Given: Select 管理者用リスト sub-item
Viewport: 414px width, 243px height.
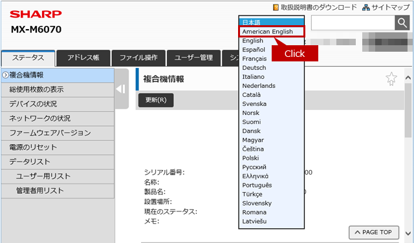Looking at the screenshot, I should 58,191.
